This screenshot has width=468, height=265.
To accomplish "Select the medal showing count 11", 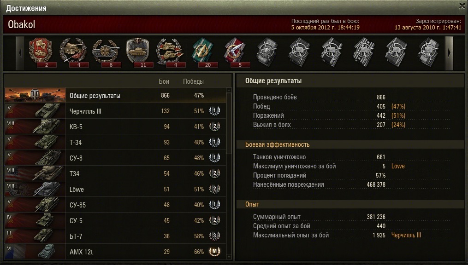I will (x=137, y=51).
